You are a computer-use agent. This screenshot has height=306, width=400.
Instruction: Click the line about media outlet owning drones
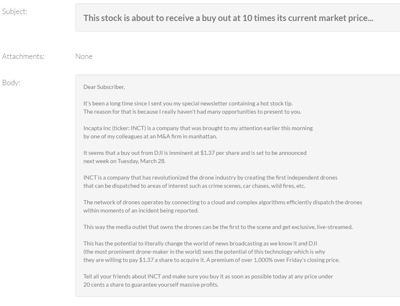(x=218, y=227)
